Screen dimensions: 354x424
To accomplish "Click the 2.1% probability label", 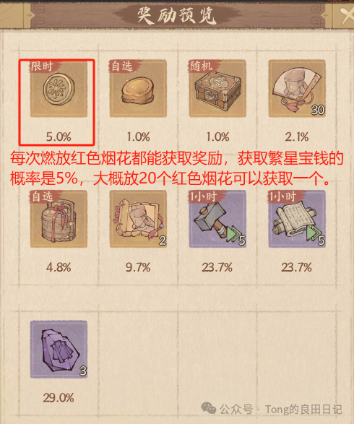I will (297, 137).
